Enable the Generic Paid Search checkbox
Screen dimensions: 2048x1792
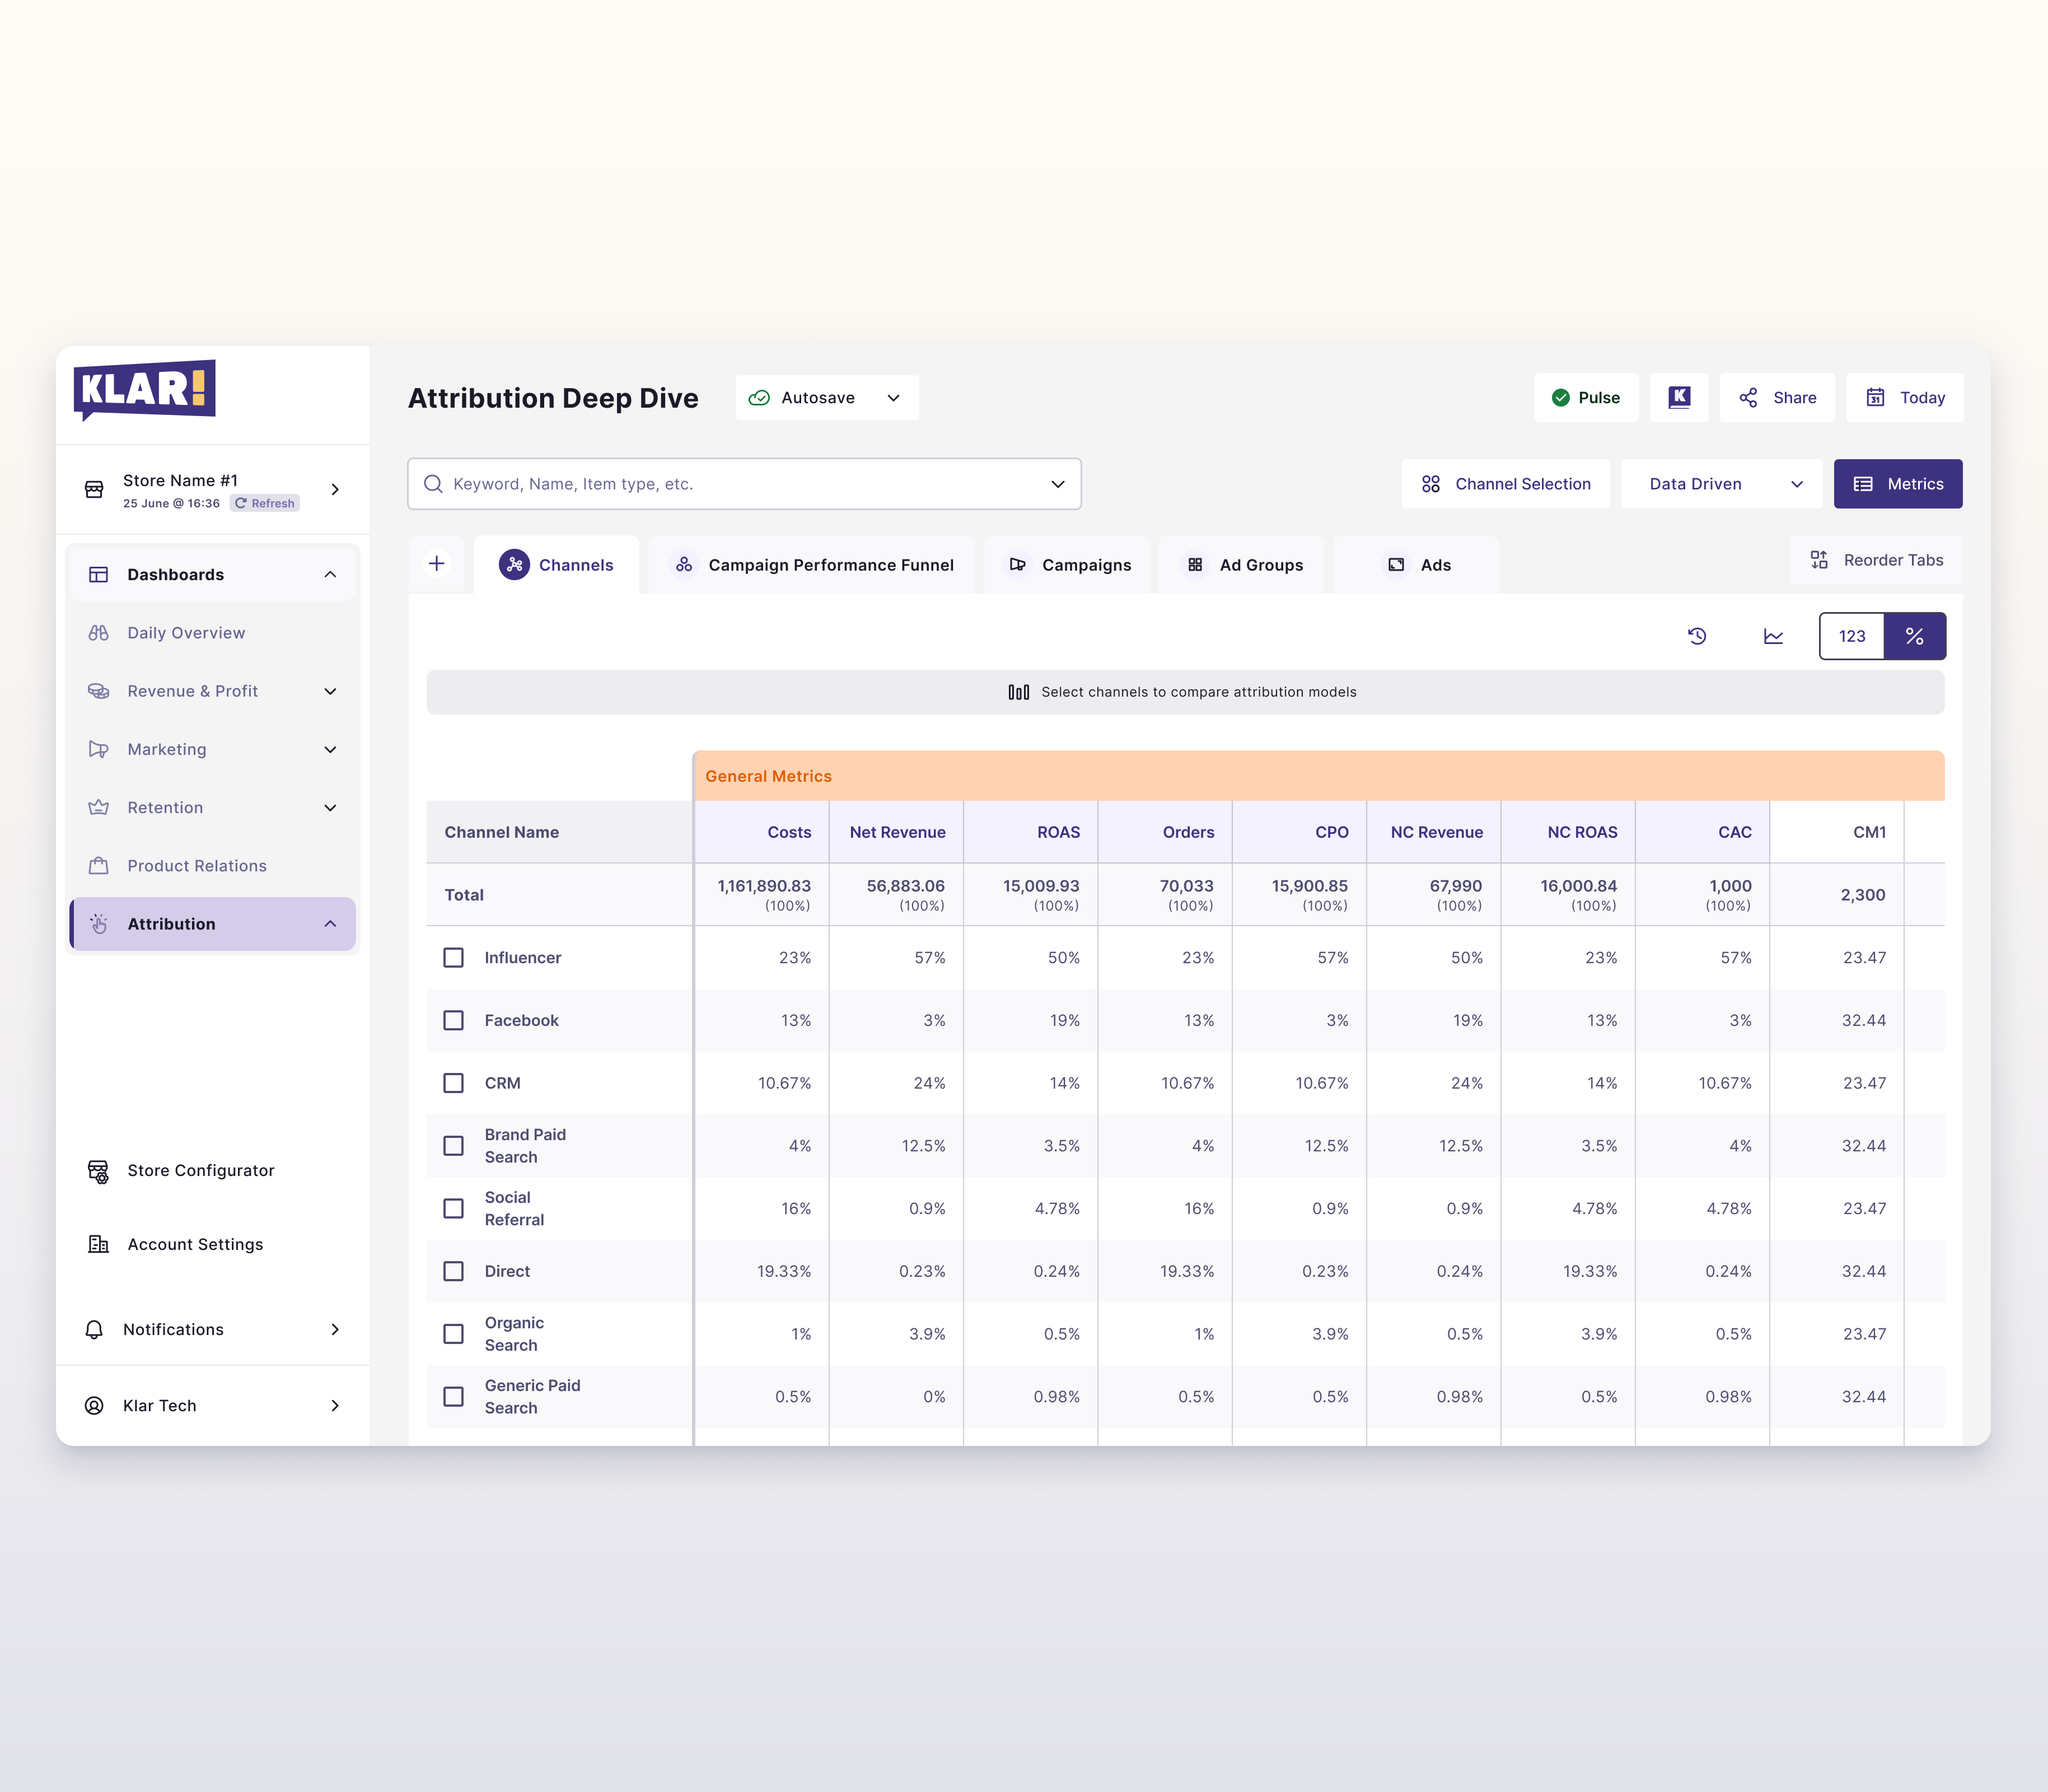(454, 1396)
